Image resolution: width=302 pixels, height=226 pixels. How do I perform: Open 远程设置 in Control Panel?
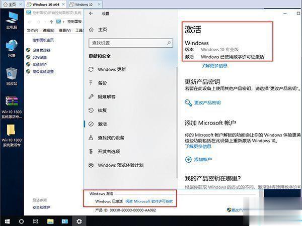click(x=39, y=57)
